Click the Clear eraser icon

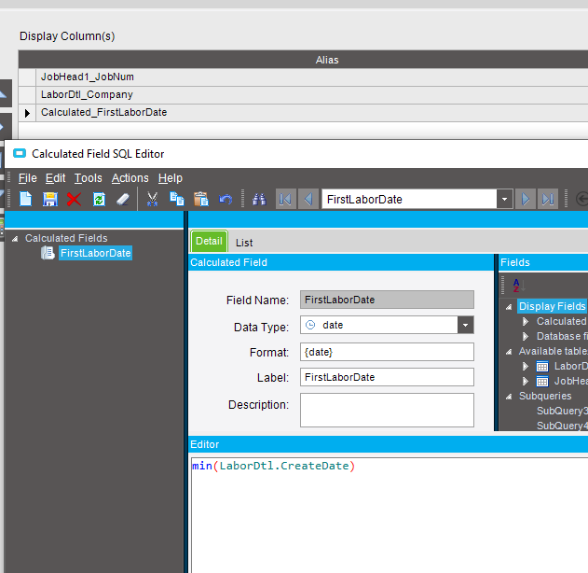coord(123,199)
